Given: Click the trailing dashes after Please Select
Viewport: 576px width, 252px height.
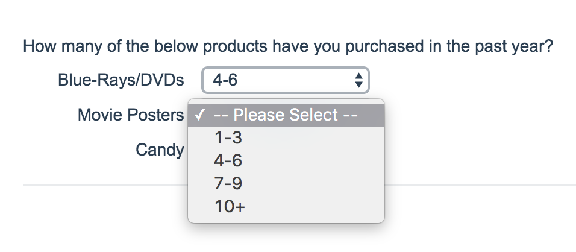Looking at the screenshot, I should tap(351, 115).
